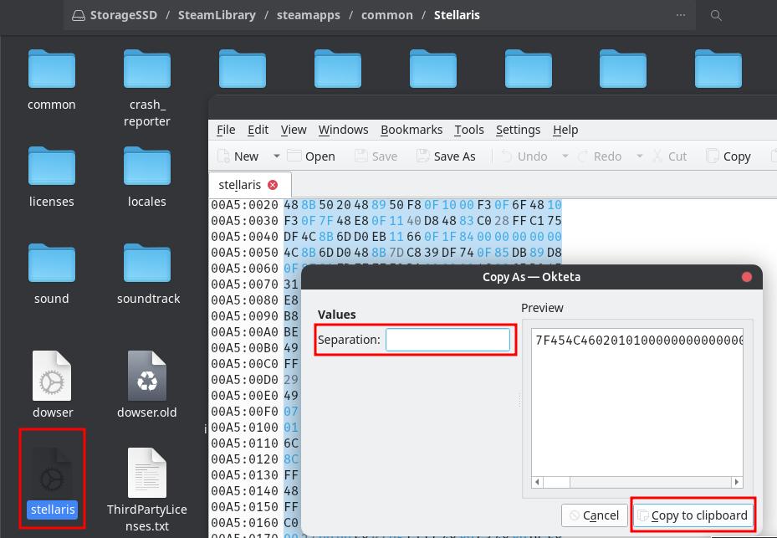Click offset 00A5:0020 in hex view

[x=244, y=205]
